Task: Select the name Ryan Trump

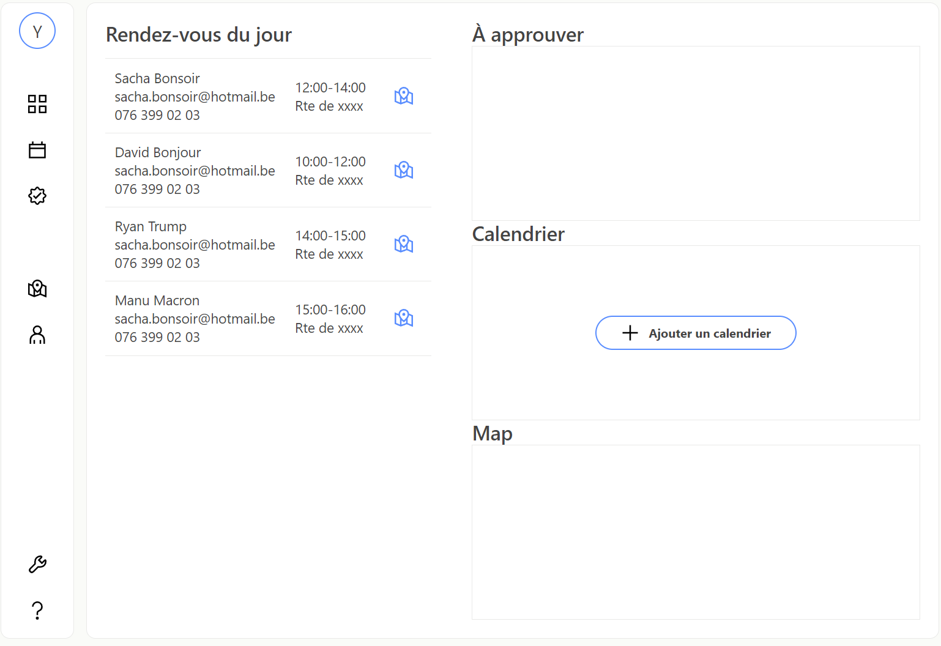Action: pos(151,226)
